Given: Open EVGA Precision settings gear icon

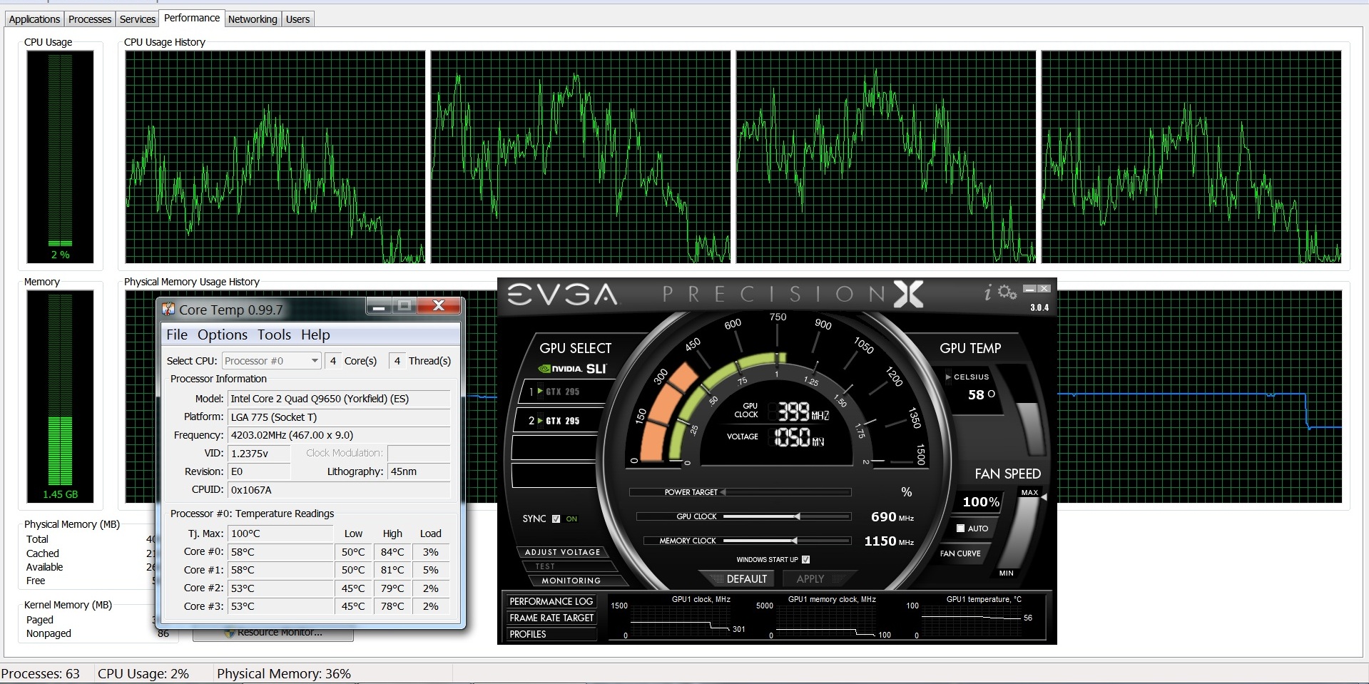Looking at the screenshot, I should pyautogui.click(x=1007, y=292).
